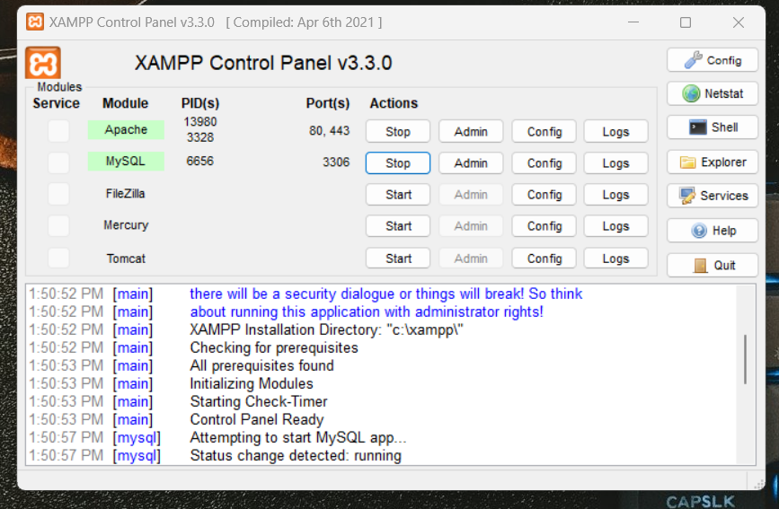Toggle Tomcat service checkbox
The image size is (779, 509).
[x=58, y=258]
